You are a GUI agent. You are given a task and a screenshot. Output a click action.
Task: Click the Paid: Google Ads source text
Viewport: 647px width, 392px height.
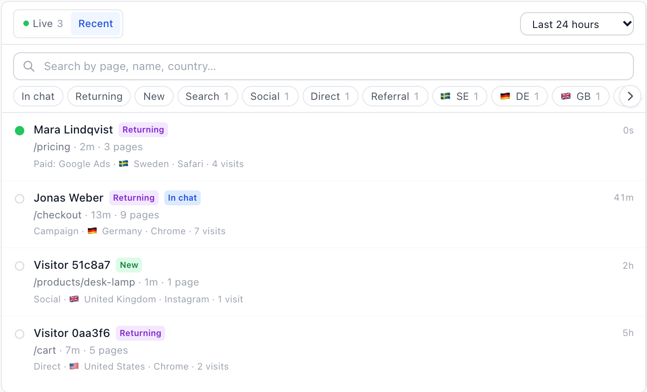coord(72,164)
